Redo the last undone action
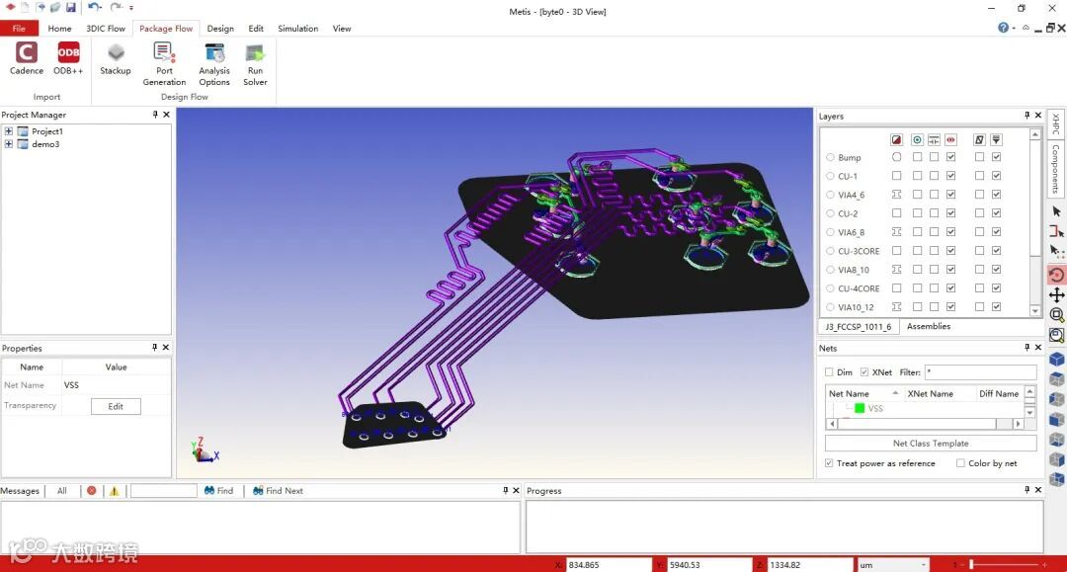This screenshot has height=572, width=1067. [x=116, y=8]
